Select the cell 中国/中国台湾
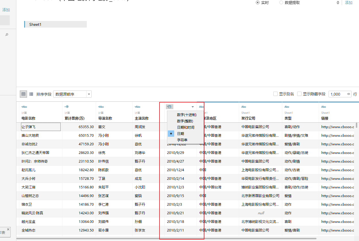 [218, 187]
